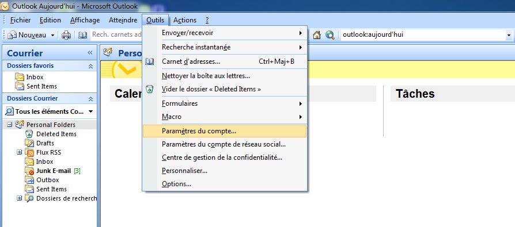Click the outlook:aujourd'hui address field
The image size is (515, 227).
click(423, 34)
